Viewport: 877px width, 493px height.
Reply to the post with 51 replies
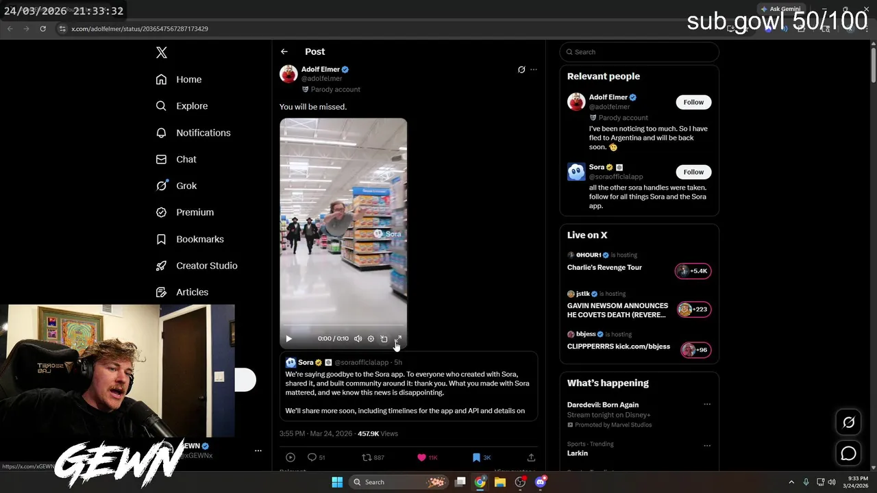click(316, 457)
